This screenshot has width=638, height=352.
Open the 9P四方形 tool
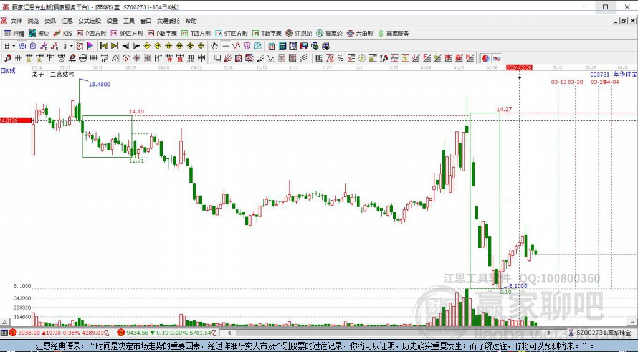click(126, 34)
